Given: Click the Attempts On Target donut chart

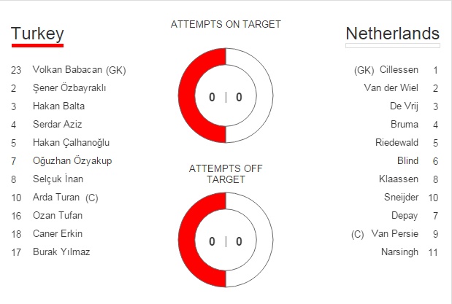Looking at the screenshot, I should tap(226, 97).
